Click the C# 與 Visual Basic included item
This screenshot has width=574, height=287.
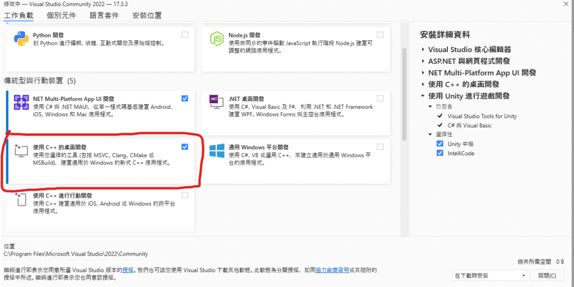click(x=470, y=125)
